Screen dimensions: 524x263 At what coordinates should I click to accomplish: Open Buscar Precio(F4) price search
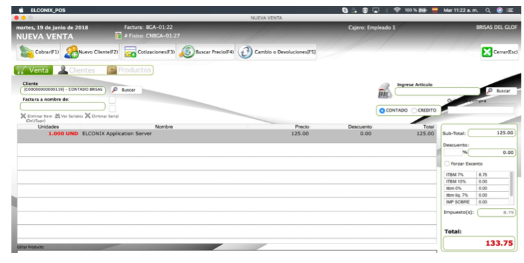coord(206,52)
